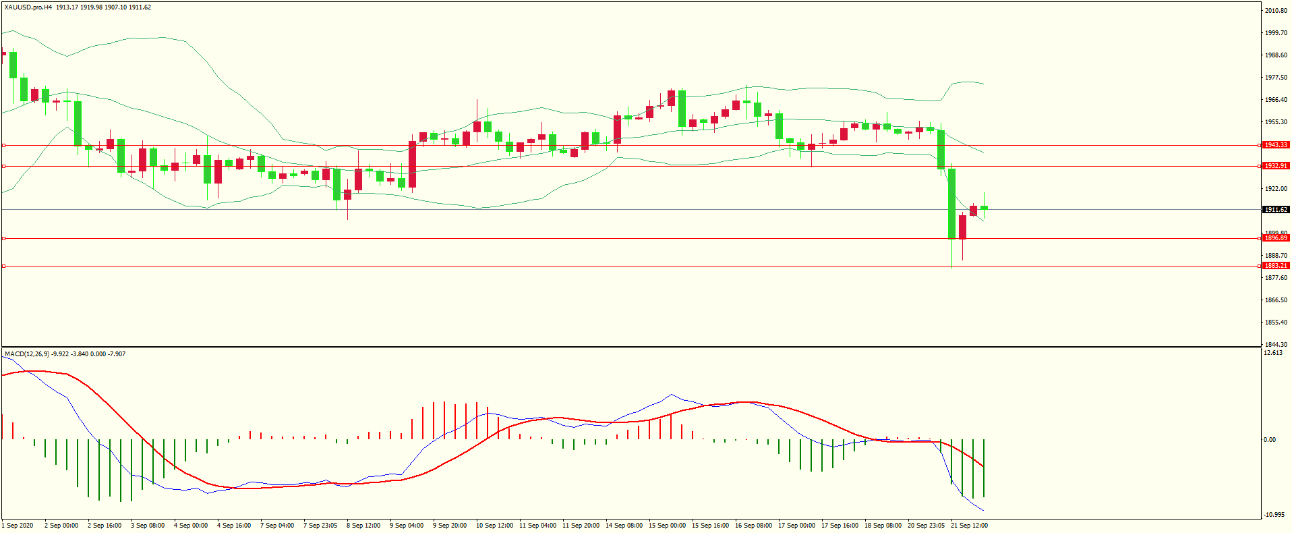
Task: Click the 1844.30 price scale label
Action: pyautogui.click(x=1276, y=344)
